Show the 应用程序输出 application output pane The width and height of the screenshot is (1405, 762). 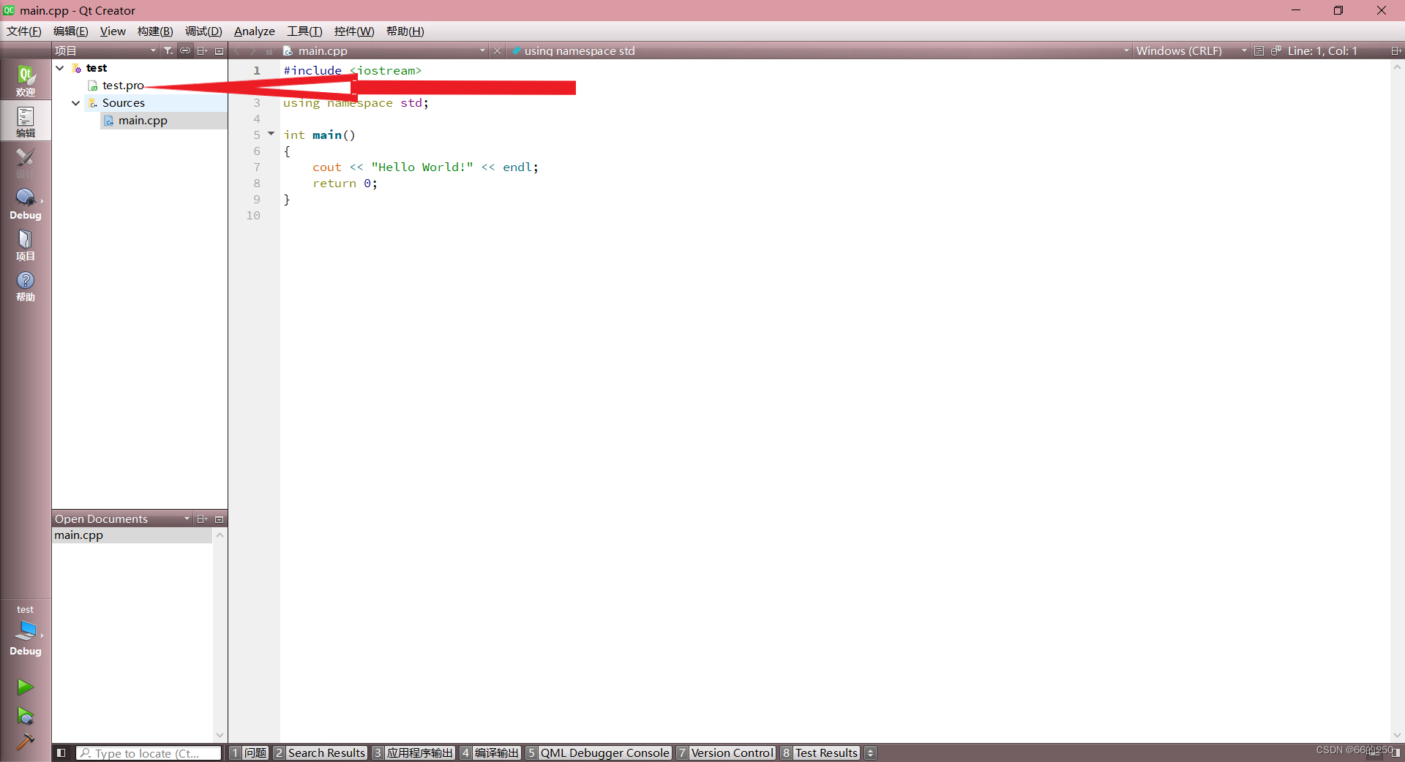(x=413, y=752)
